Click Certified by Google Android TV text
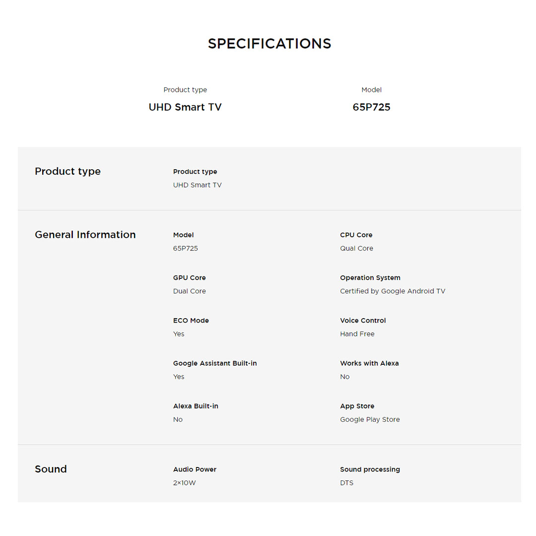The width and height of the screenshot is (536, 536). (x=392, y=291)
